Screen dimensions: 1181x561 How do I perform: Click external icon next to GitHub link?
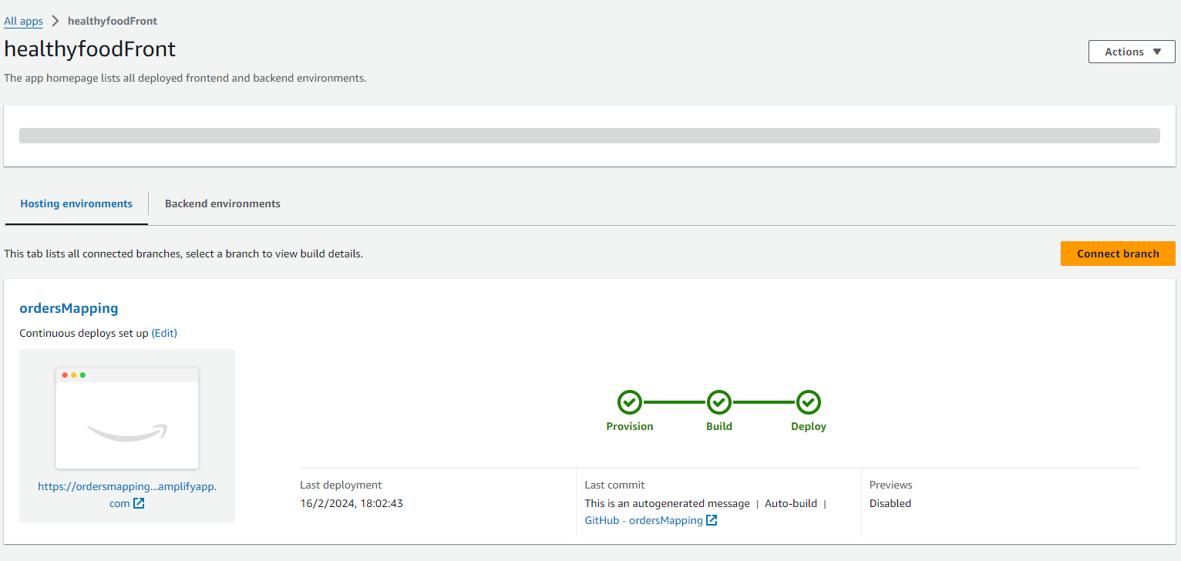(x=712, y=520)
